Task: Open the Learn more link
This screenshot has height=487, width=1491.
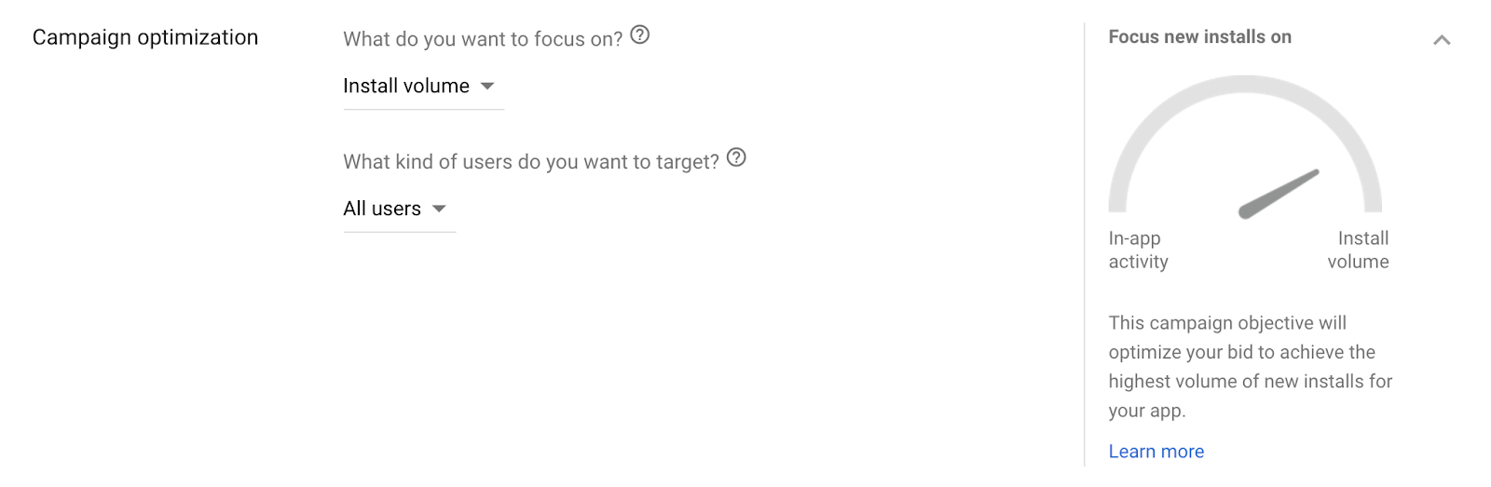Action: tap(1156, 452)
